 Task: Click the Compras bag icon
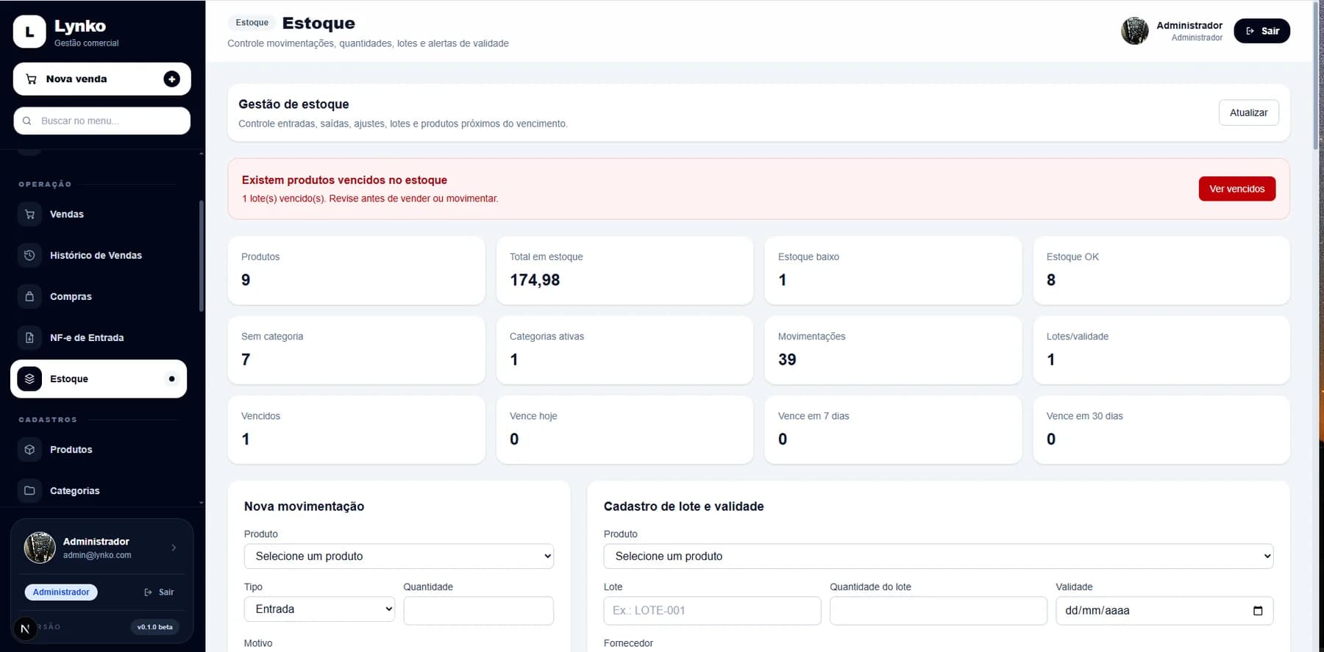(29, 296)
